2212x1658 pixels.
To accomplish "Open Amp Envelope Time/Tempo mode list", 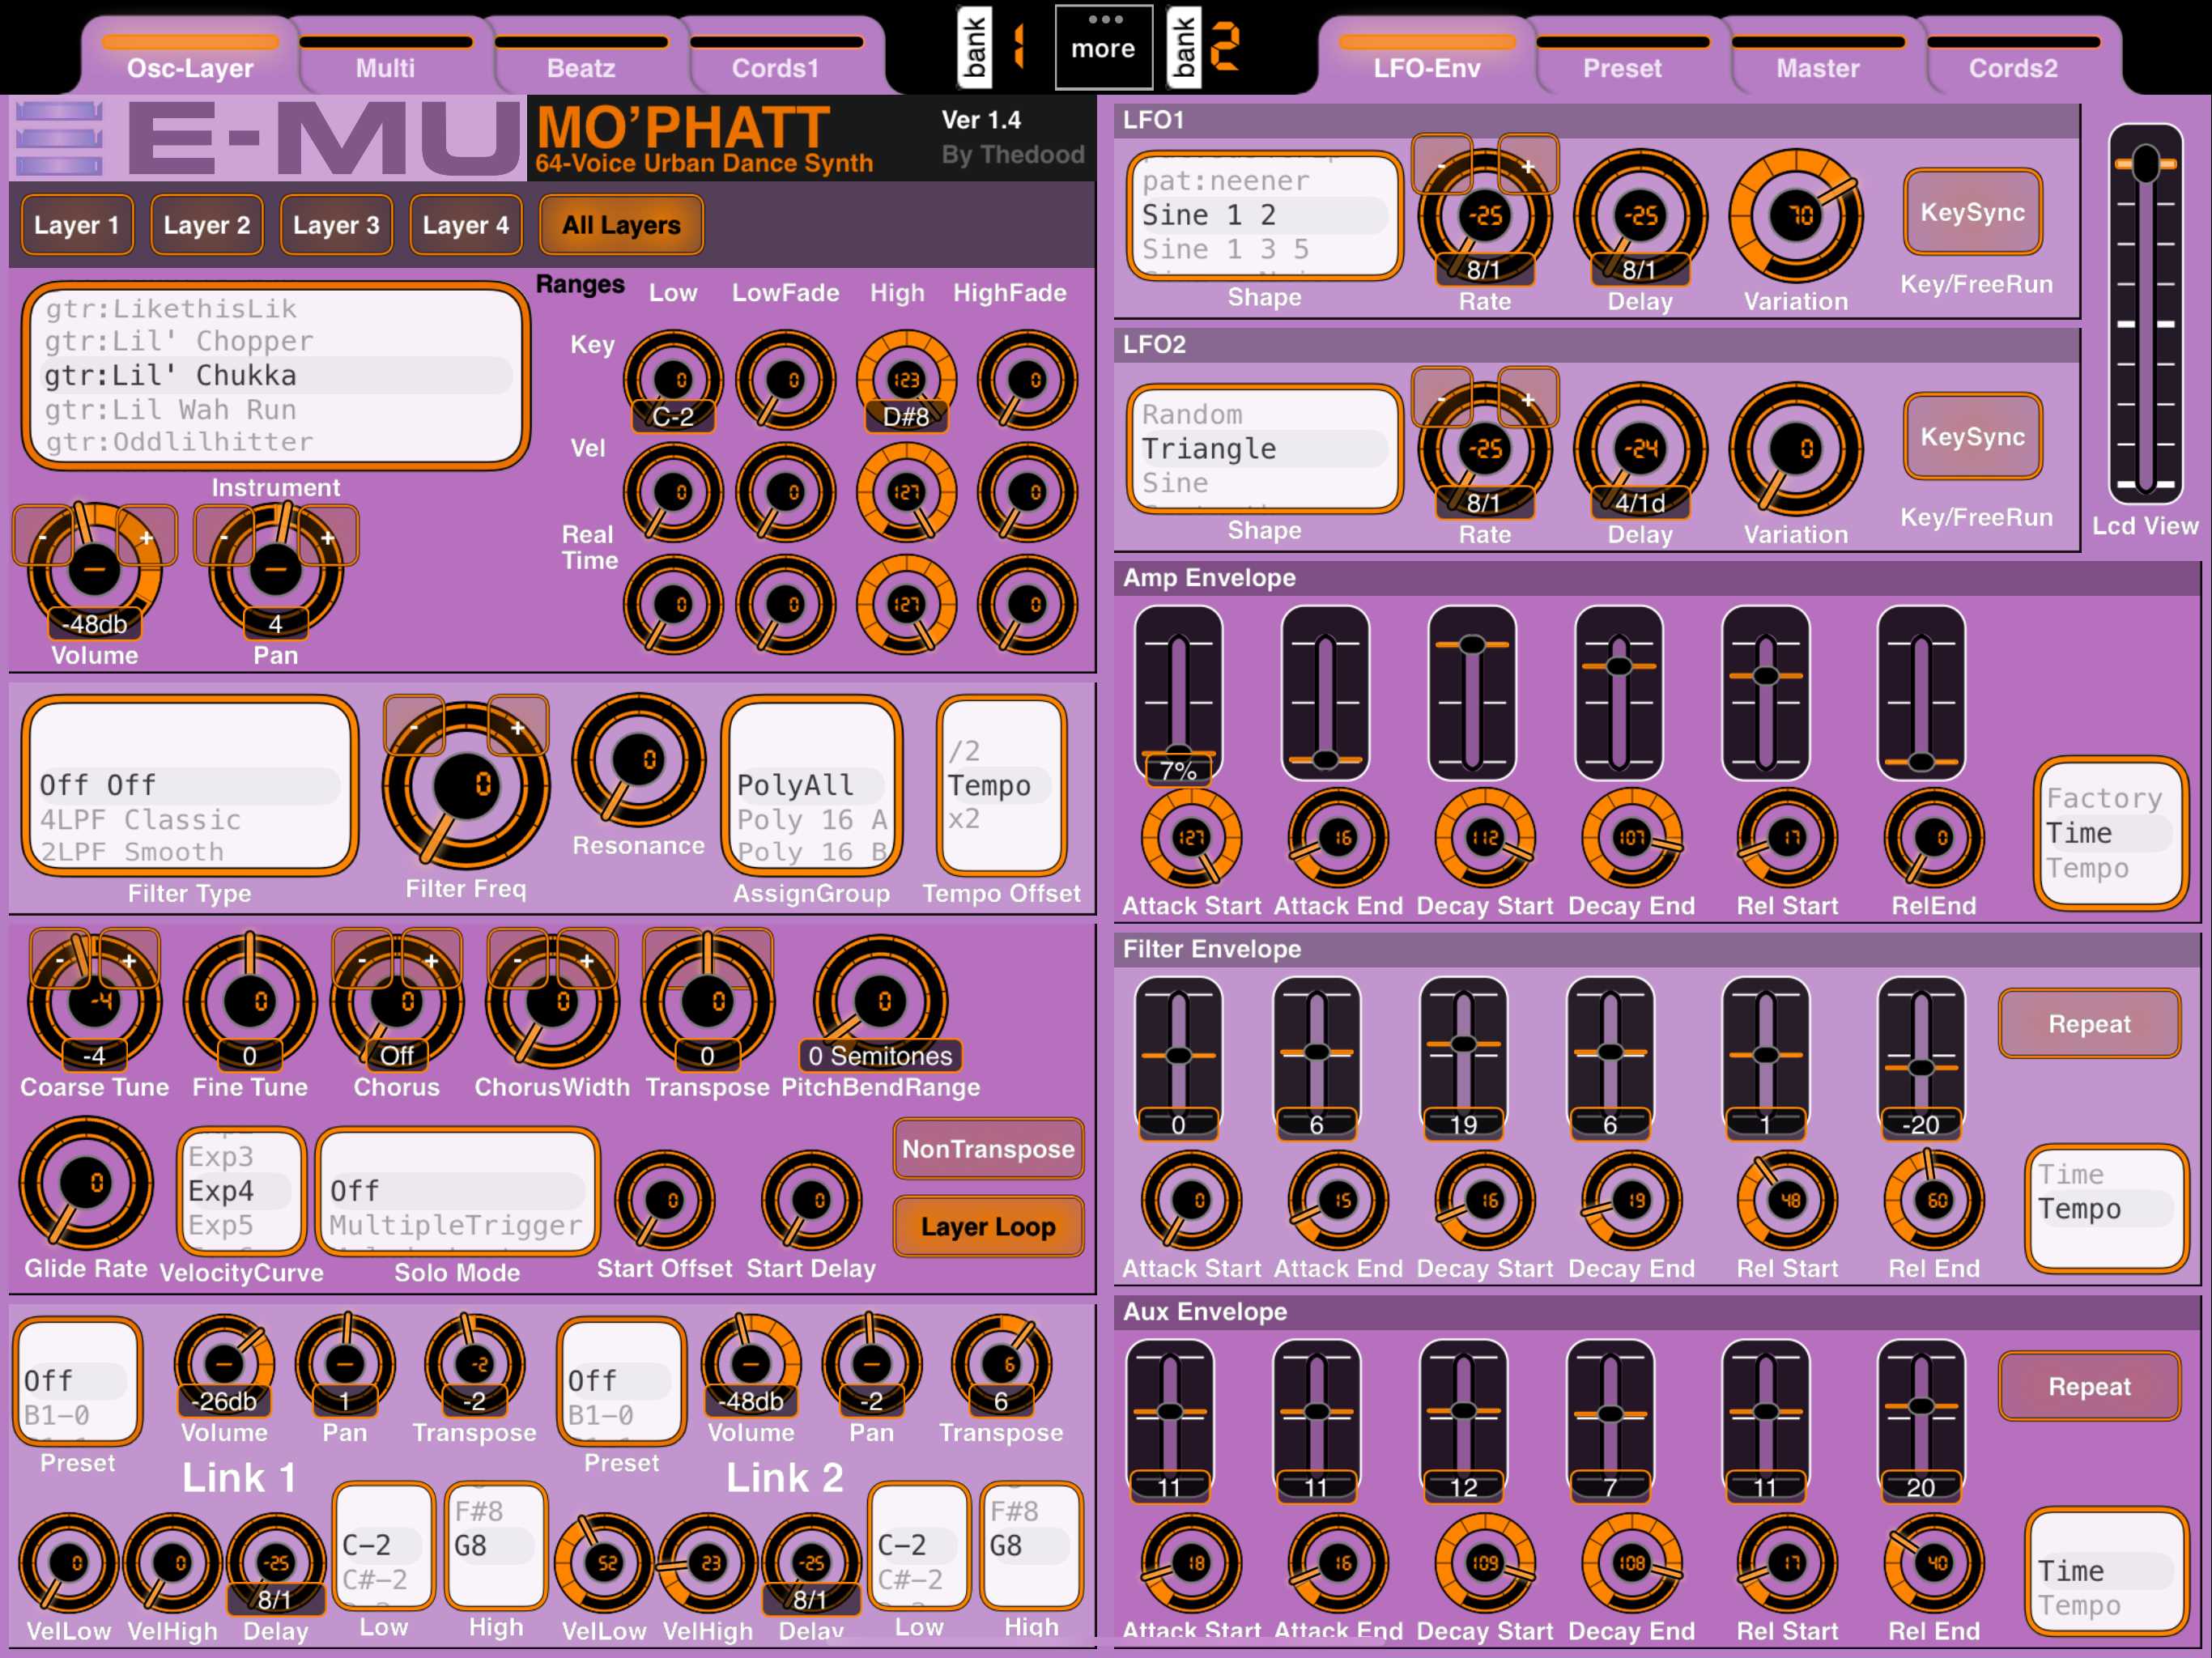I will 2110,833.
